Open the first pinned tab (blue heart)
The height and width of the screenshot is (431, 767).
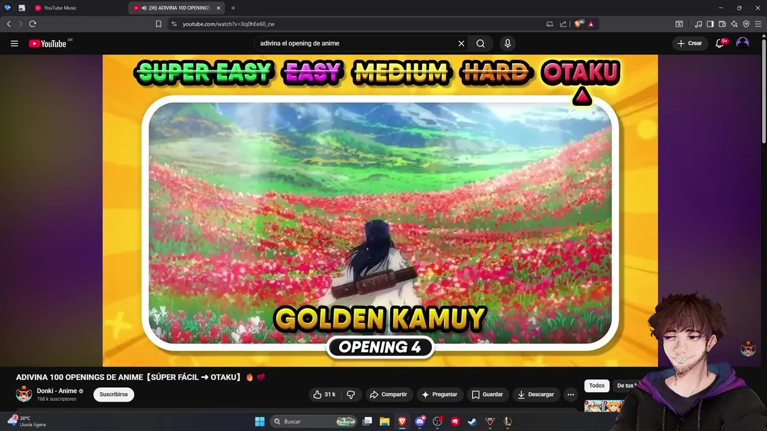7,8
